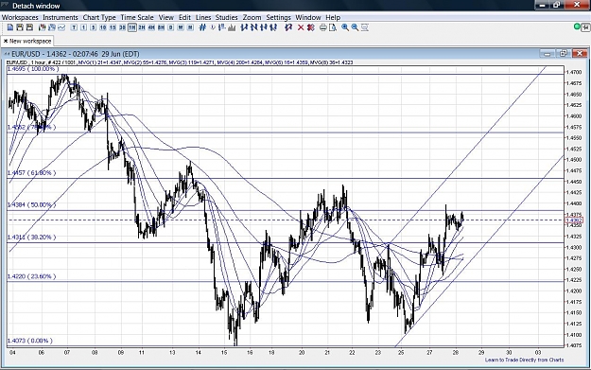591x370 pixels.
Task: Open the Zoom menu
Action: [x=252, y=17]
